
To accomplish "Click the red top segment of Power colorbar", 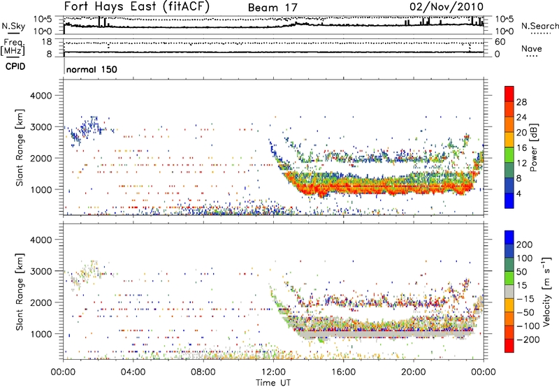I will pos(509,94).
